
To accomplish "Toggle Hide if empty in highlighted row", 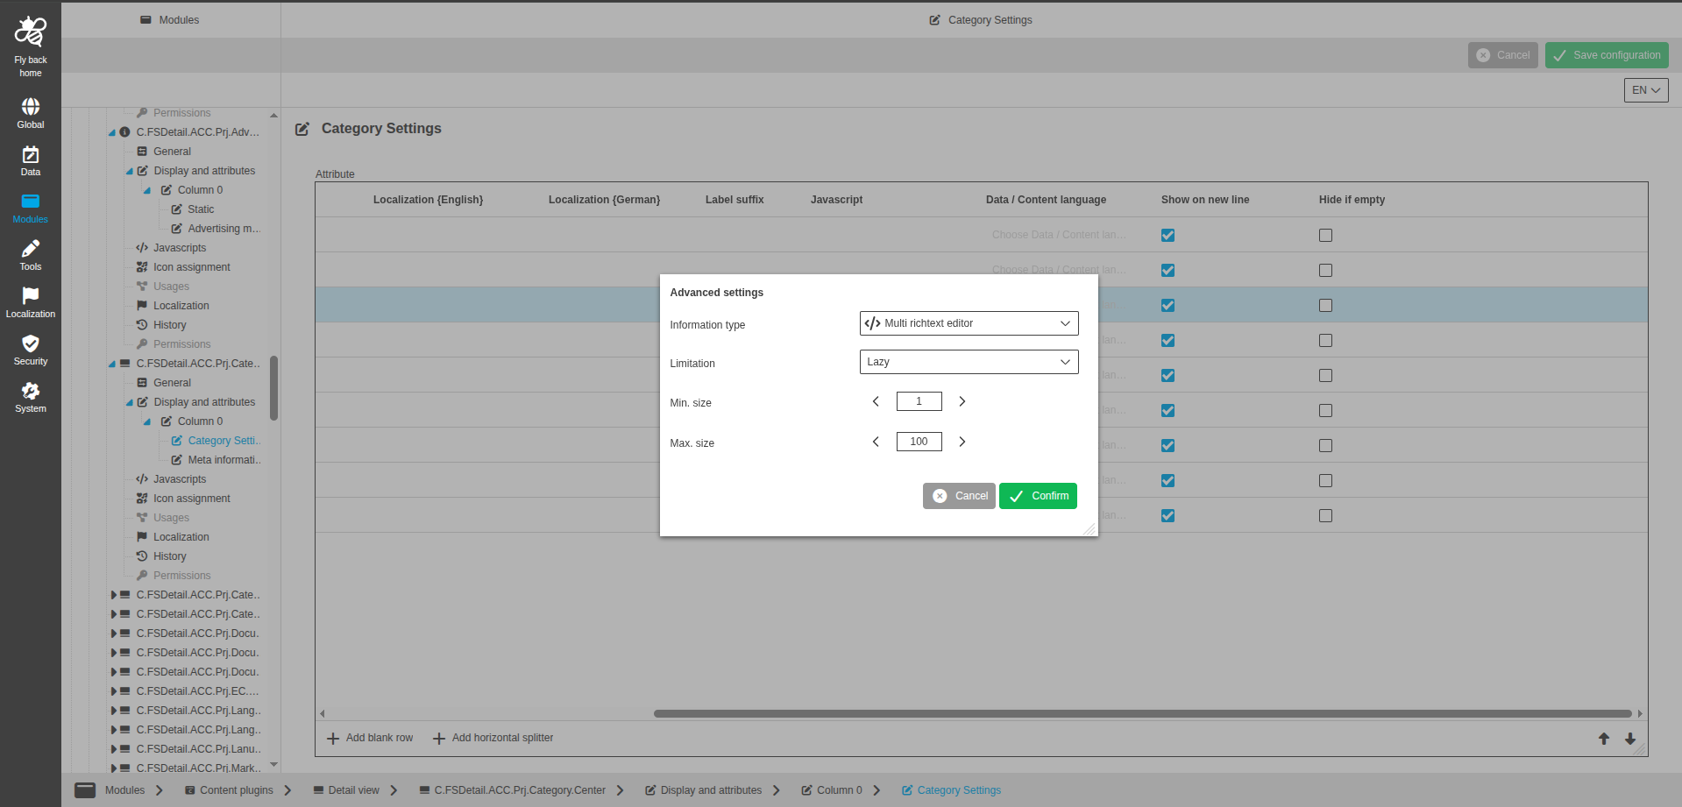I will tap(1325, 305).
